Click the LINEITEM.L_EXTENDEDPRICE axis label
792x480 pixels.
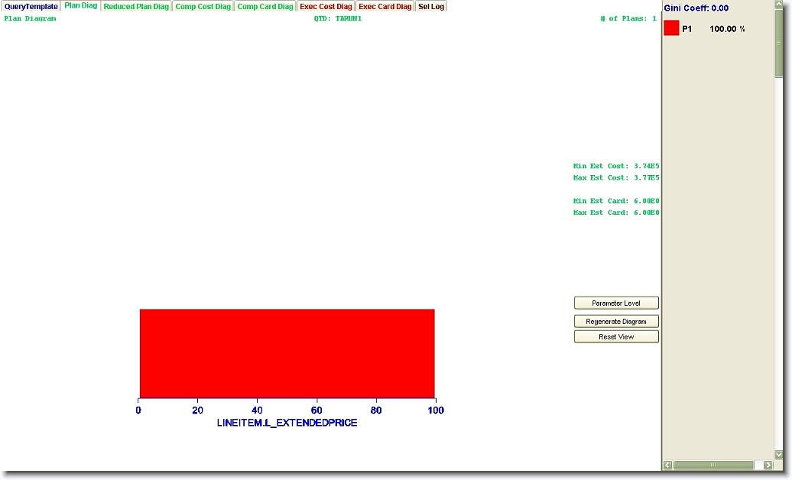(x=287, y=423)
